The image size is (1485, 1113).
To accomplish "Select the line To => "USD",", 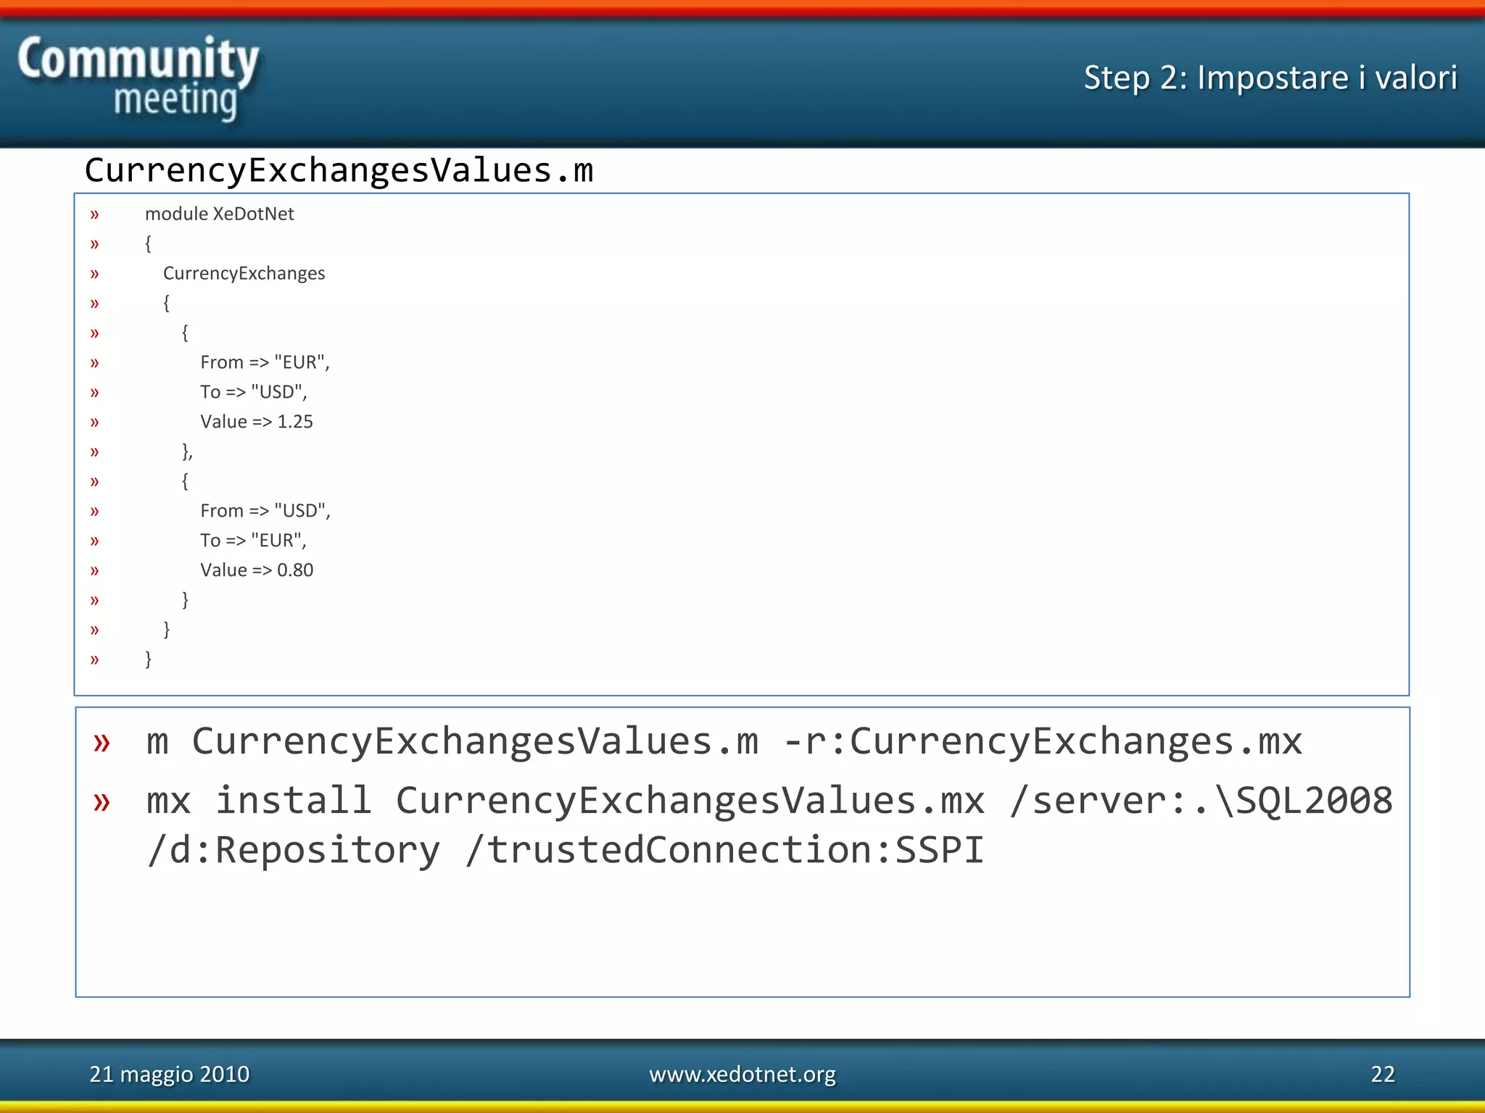I will pyautogui.click(x=254, y=392).
